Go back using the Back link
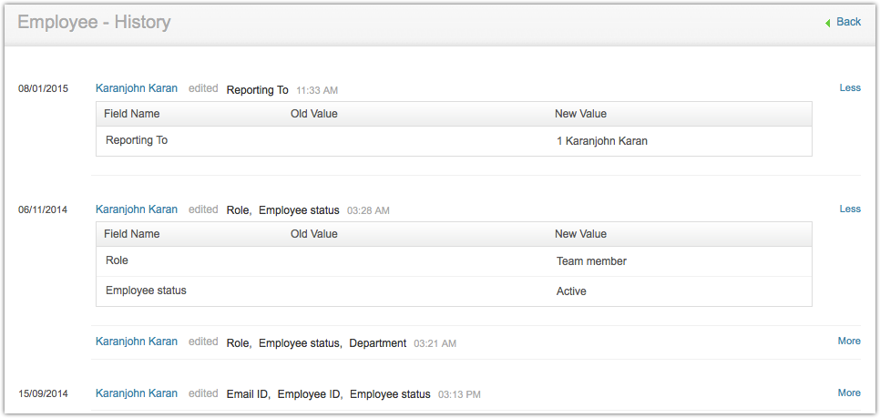The height and width of the screenshot is (418, 880). point(848,22)
